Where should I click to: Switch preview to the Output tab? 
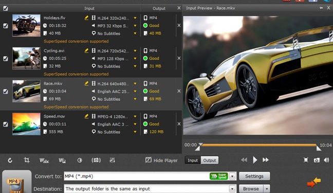pos(209,160)
